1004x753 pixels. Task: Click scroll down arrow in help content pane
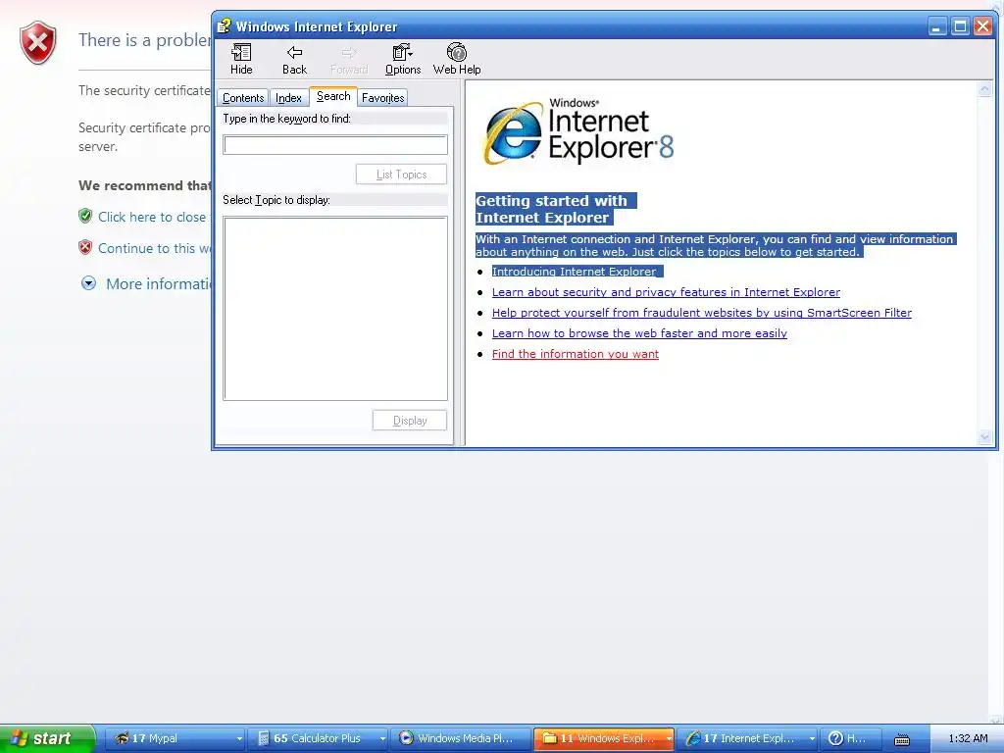point(984,437)
